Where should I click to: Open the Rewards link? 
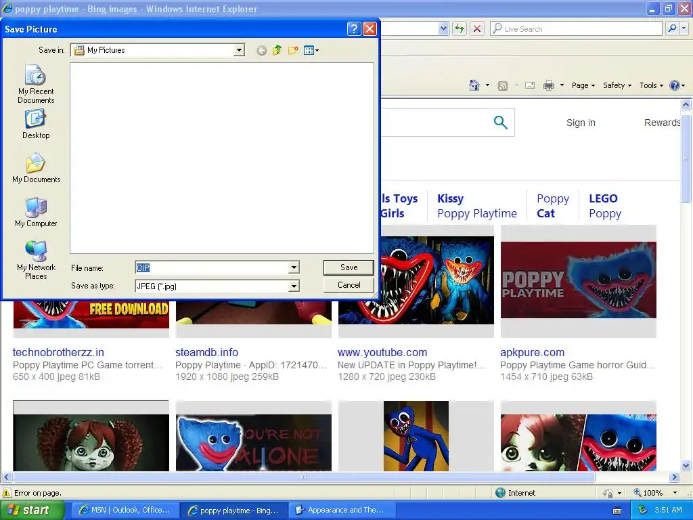pyautogui.click(x=662, y=123)
